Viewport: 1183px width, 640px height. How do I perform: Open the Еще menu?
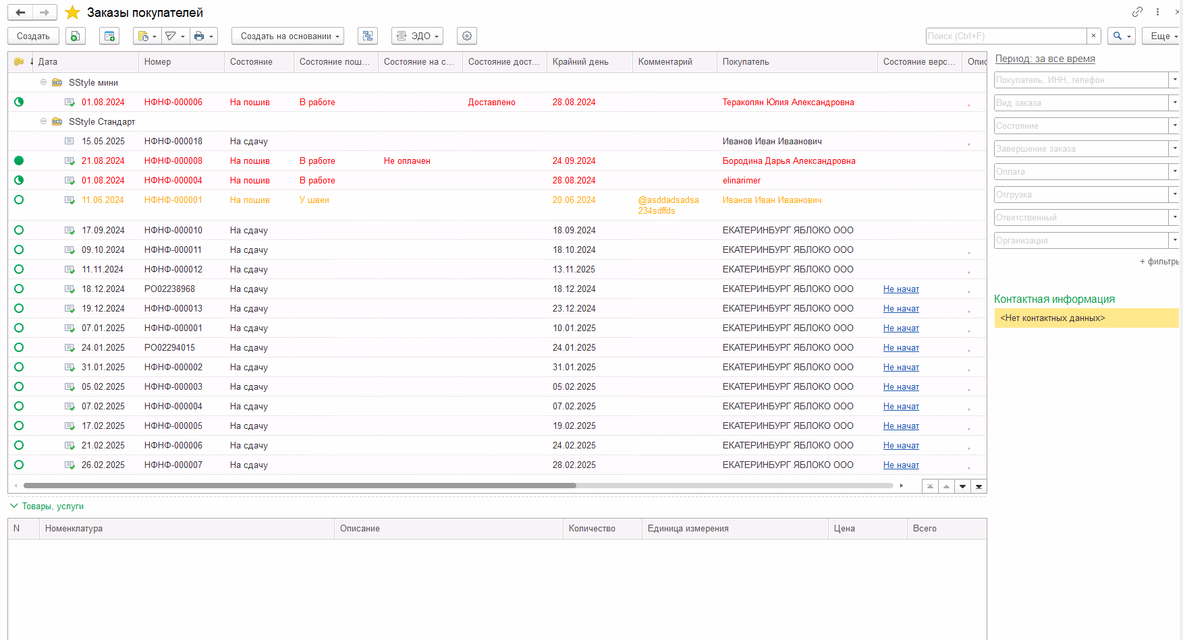pyautogui.click(x=1161, y=36)
